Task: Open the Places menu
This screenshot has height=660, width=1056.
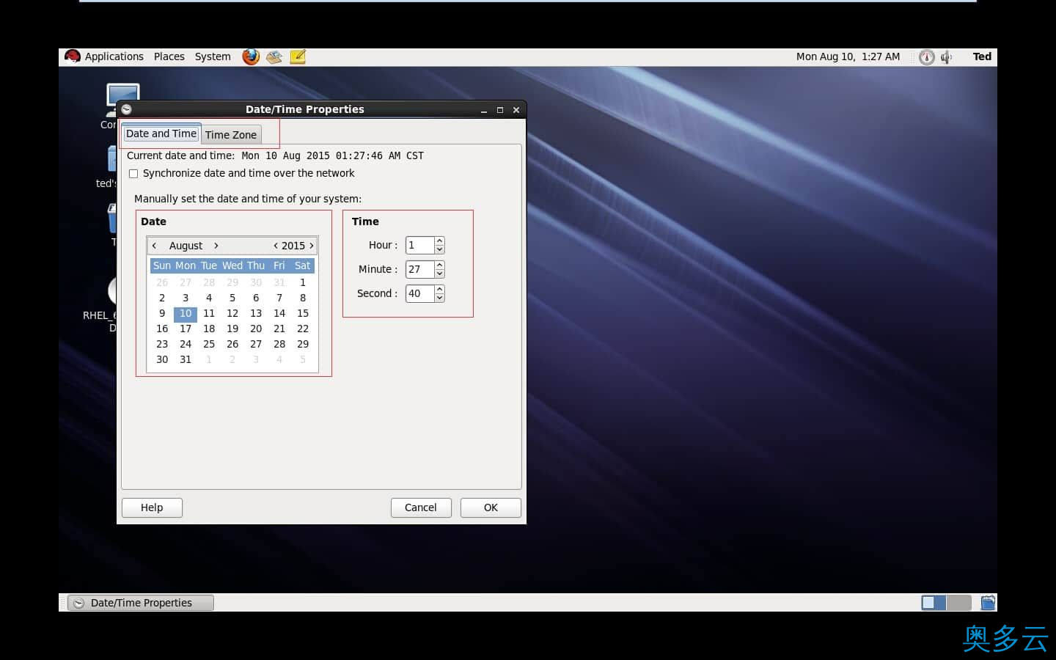Action: (169, 56)
